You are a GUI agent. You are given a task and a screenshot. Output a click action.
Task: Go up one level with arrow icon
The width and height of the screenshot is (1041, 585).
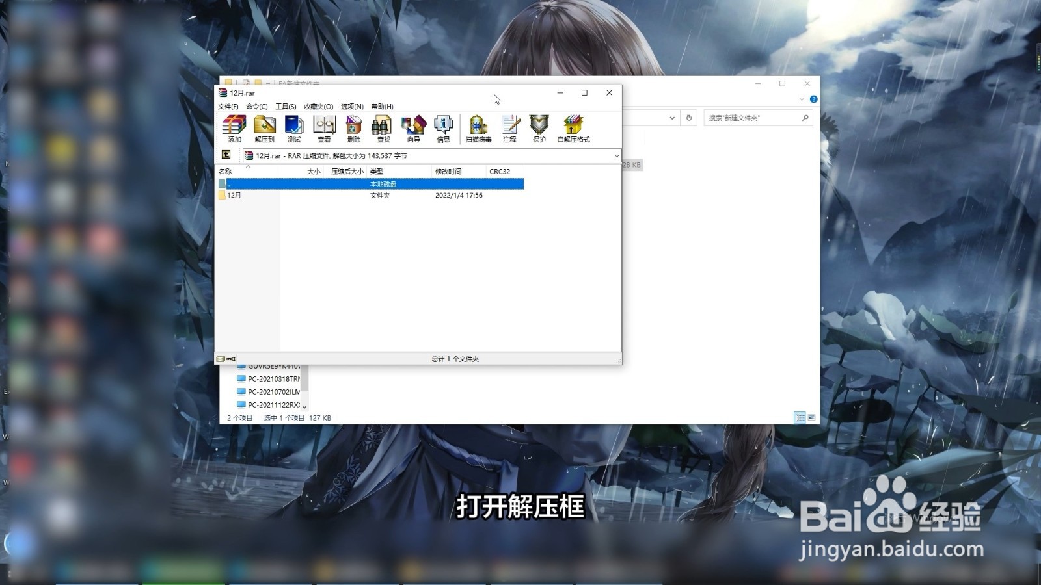[226, 155]
